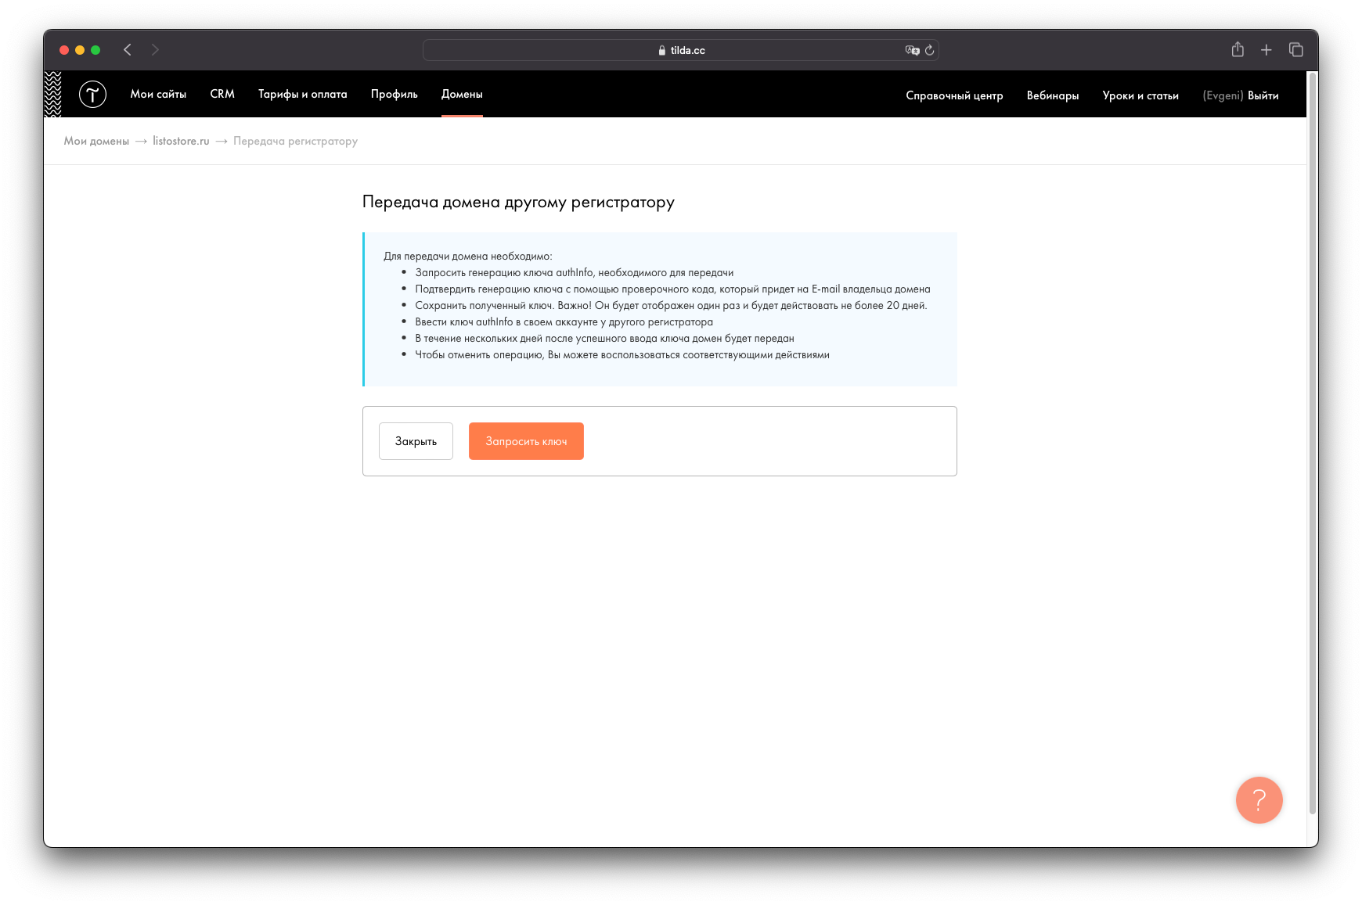Open the Профиль section
The width and height of the screenshot is (1362, 905).
tap(395, 94)
